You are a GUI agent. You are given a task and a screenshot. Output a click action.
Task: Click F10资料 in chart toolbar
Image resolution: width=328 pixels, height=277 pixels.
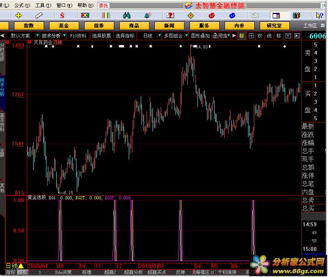click(78, 36)
